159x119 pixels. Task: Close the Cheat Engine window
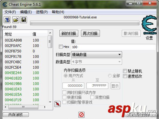150,3
